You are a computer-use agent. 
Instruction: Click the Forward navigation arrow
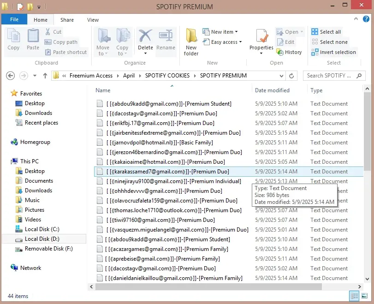coord(24,76)
